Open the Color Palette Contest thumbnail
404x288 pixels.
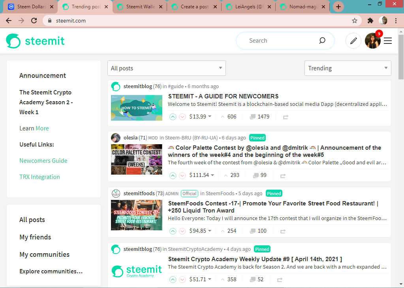pos(137,159)
